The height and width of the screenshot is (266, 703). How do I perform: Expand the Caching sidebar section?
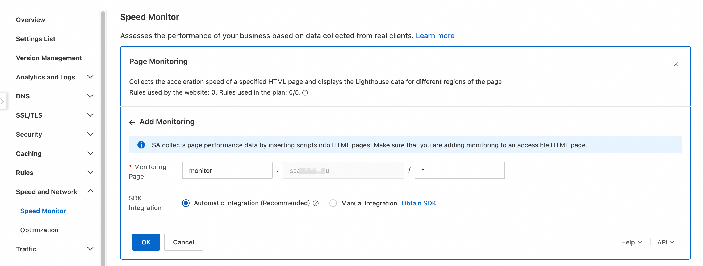pyautogui.click(x=90, y=153)
